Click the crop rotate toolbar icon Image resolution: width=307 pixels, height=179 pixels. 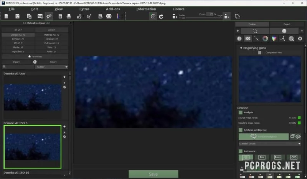pyautogui.click(x=237, y=16)
